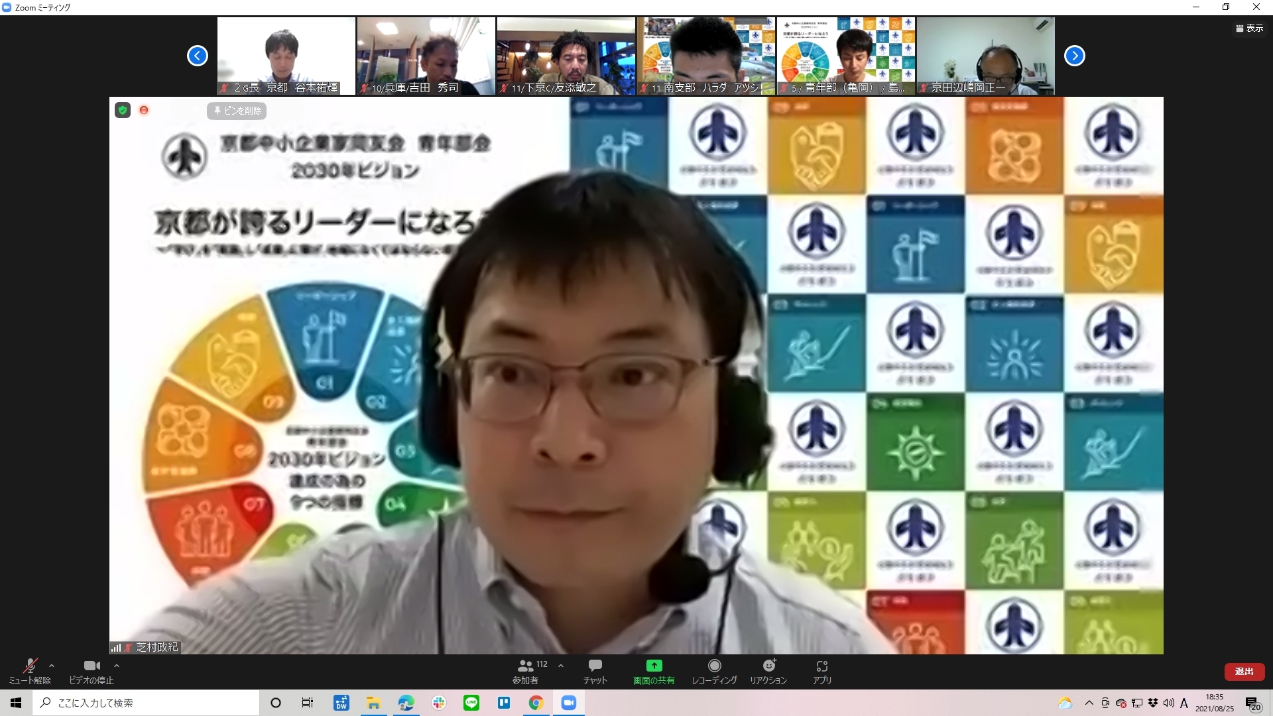Open LINE on taskbar

(x=471, y=703)
